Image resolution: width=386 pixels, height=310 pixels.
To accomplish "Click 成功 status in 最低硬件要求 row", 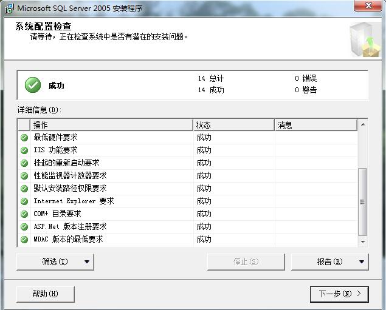I will pos(204,138).
